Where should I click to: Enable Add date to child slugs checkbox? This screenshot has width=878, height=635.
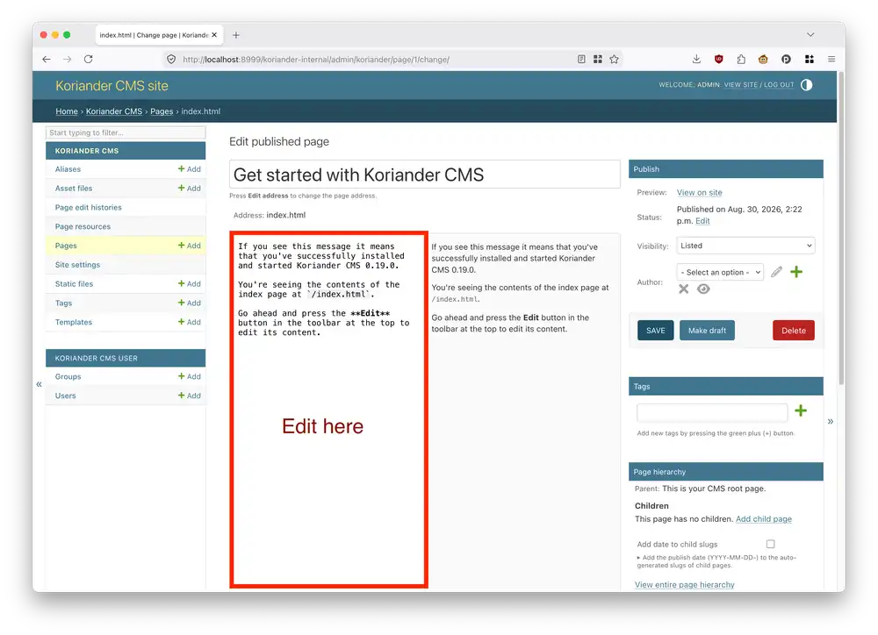click(x=771, y=544)
